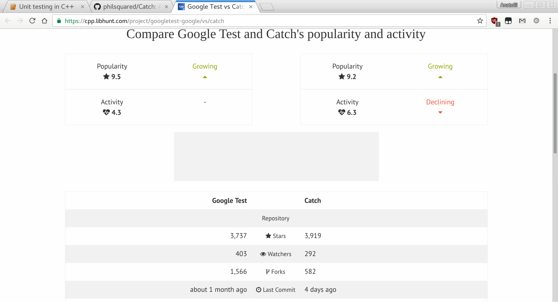
Task: Reload the current page
Action: [32, 21]
